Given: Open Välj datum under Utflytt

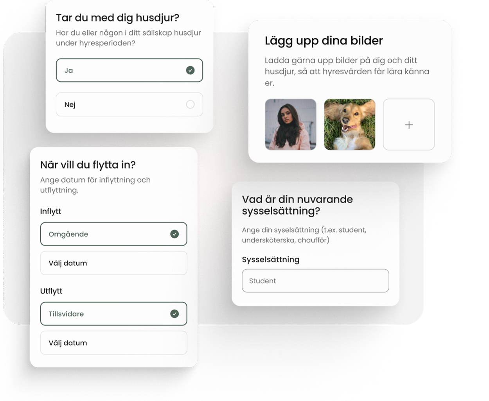Looking at the screenshot, I should pos(113,343).
